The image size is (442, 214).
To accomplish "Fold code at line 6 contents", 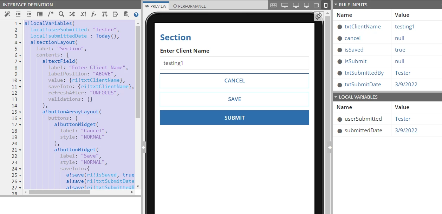I will pos(20,55).
